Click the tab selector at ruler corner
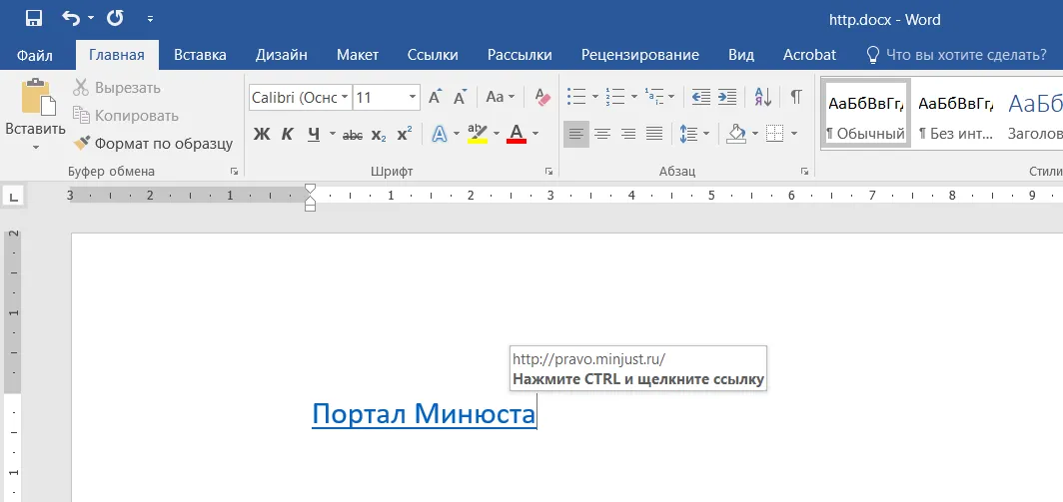Viewport: 1063px width, 502px height. pyautogui.click(x=14, y=198)
